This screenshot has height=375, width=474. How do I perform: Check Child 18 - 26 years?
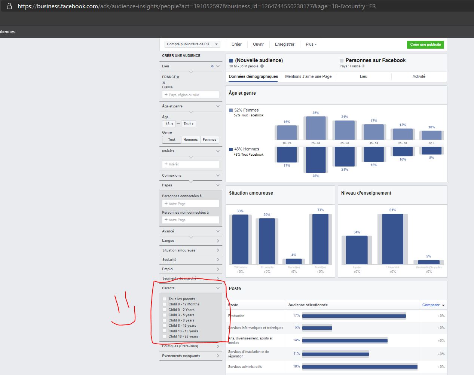point(165,336)
